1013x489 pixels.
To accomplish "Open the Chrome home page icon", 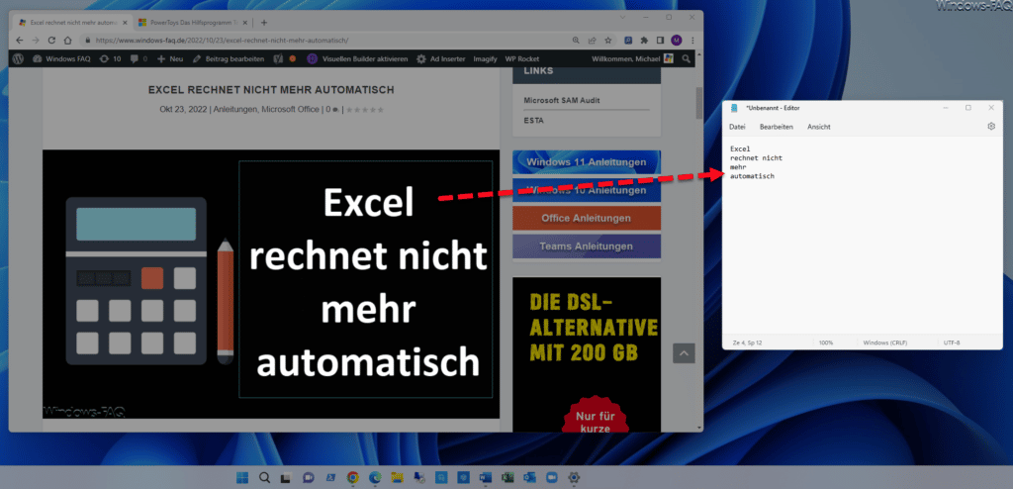I will (x=67, y=41).
